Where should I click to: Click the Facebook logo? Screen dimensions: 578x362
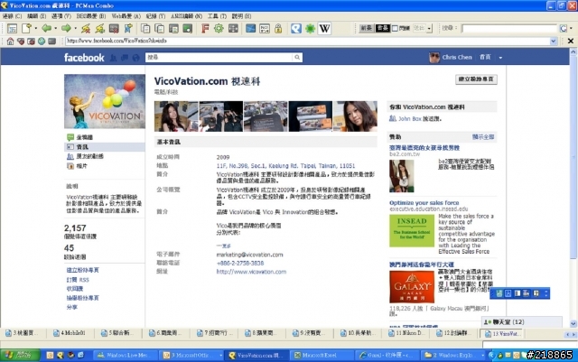84,58
